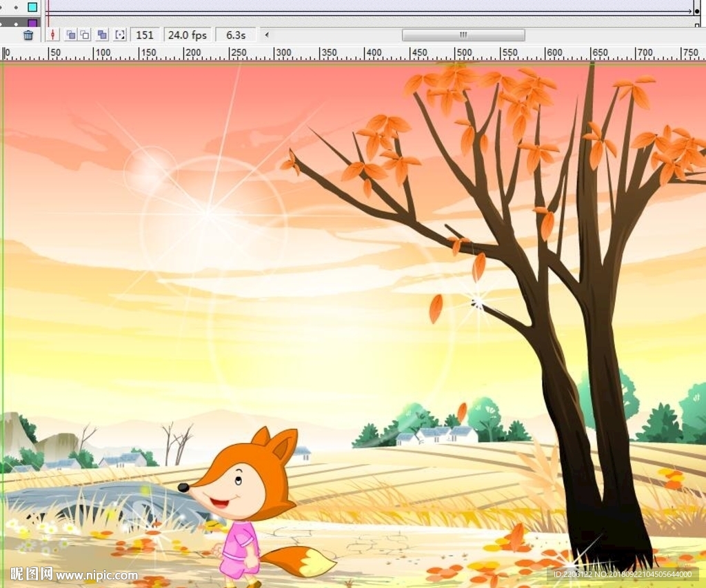Toggle Edit Multiple Frames

tap(102, 34)
